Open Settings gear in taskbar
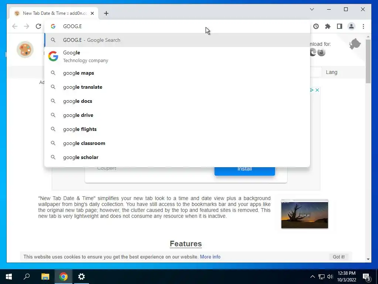378x284 pixels. click(82, 277)
